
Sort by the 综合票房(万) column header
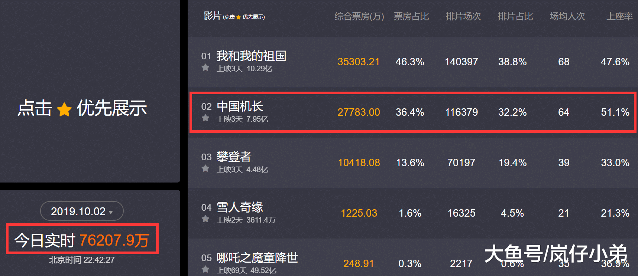tap(358, 16)
